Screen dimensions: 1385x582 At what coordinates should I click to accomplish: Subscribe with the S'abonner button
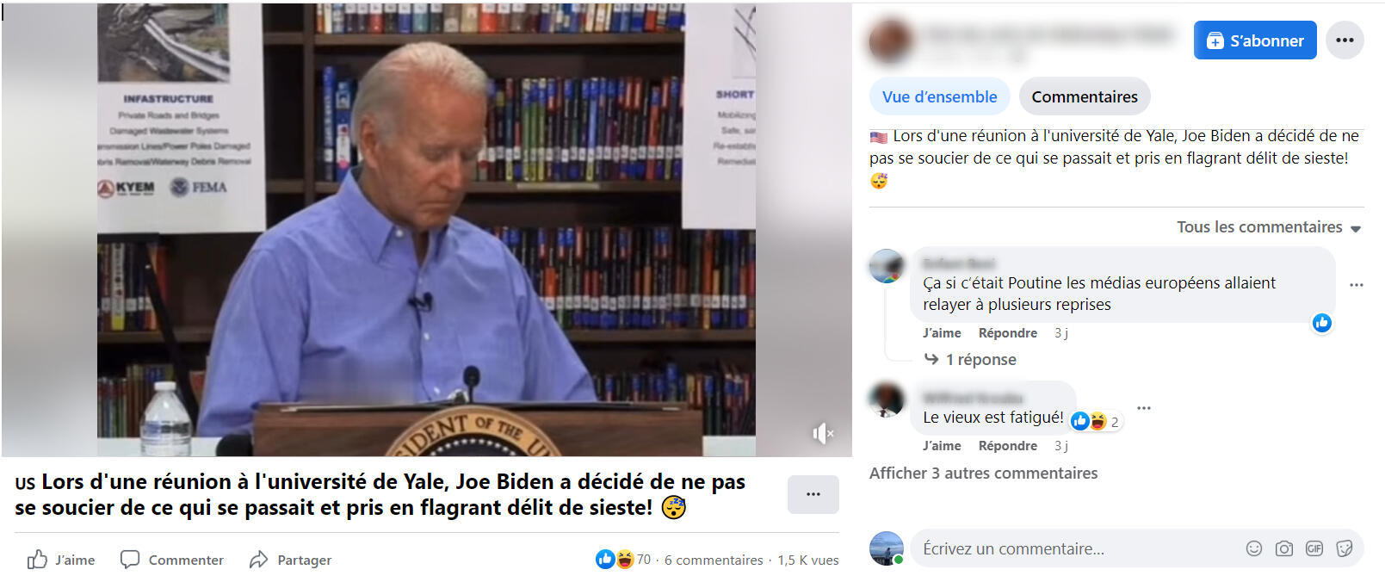[1255, 40]
